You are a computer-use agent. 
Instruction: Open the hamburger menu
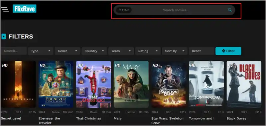pyautogui.click(x=5, y=10)
